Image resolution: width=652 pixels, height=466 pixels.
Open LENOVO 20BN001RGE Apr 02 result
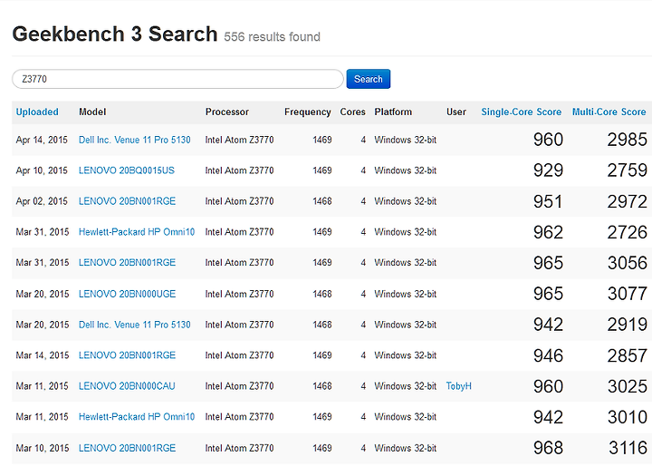[127, 201]
